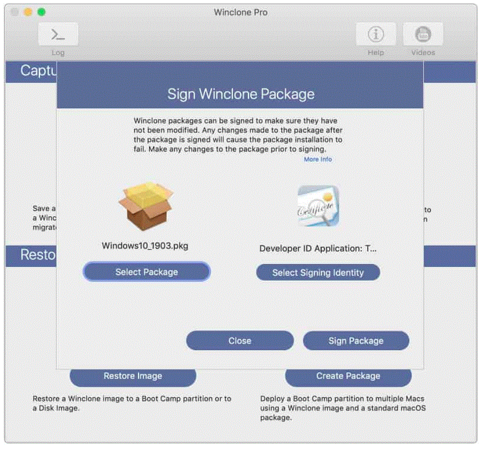Click the Developer ID Application identity text
482x450 pixels.
tap(318, 249)
